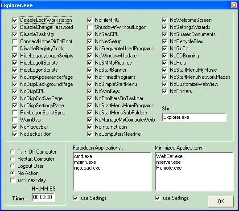The width and height of the screenshot is (239, 211).
Task: Click the Time HH:MM:SS input field
Action: point(43,197)
